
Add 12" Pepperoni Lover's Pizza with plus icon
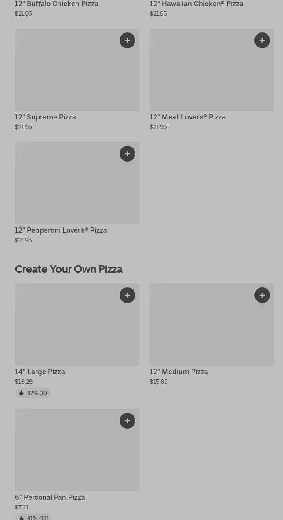(x=127, y=154)
